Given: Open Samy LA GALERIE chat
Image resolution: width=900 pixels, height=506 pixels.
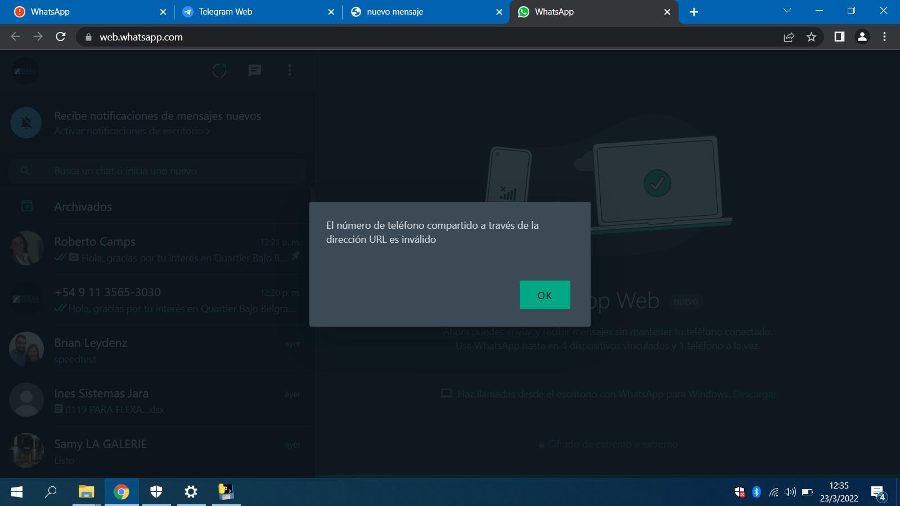Looking at the screenshot, I should [x=156, y=451].
